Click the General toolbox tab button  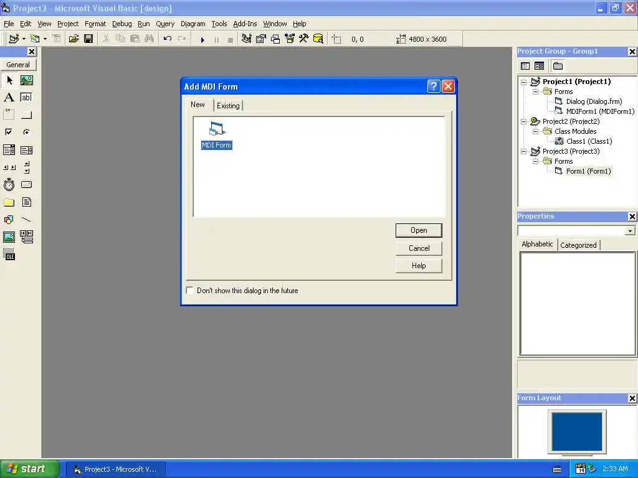(x=18, y=65)
